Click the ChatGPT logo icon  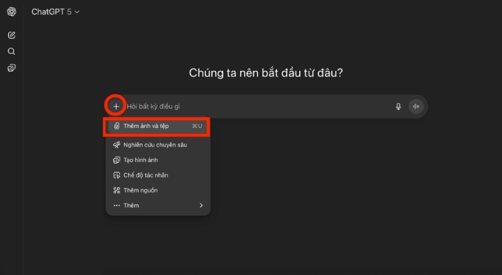click(12, 12)
